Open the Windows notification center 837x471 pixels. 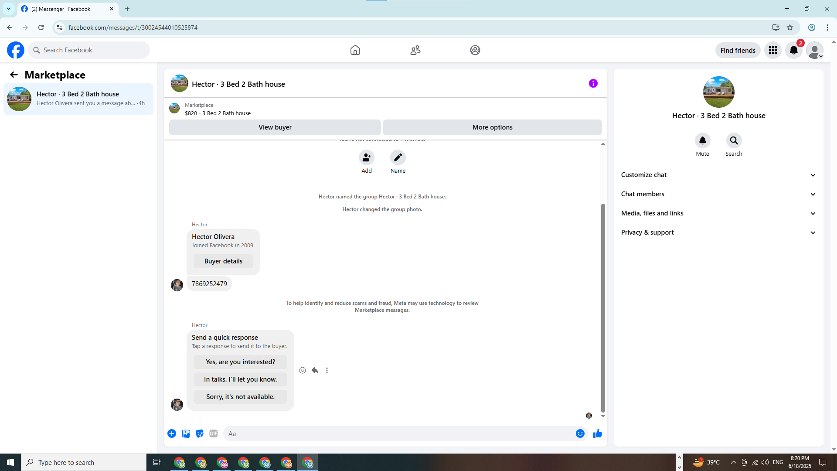(823, 462)
